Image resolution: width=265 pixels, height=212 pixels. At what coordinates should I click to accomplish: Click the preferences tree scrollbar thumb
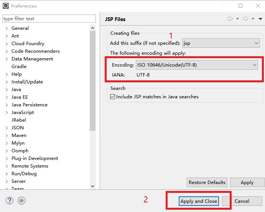pos(92,81)
